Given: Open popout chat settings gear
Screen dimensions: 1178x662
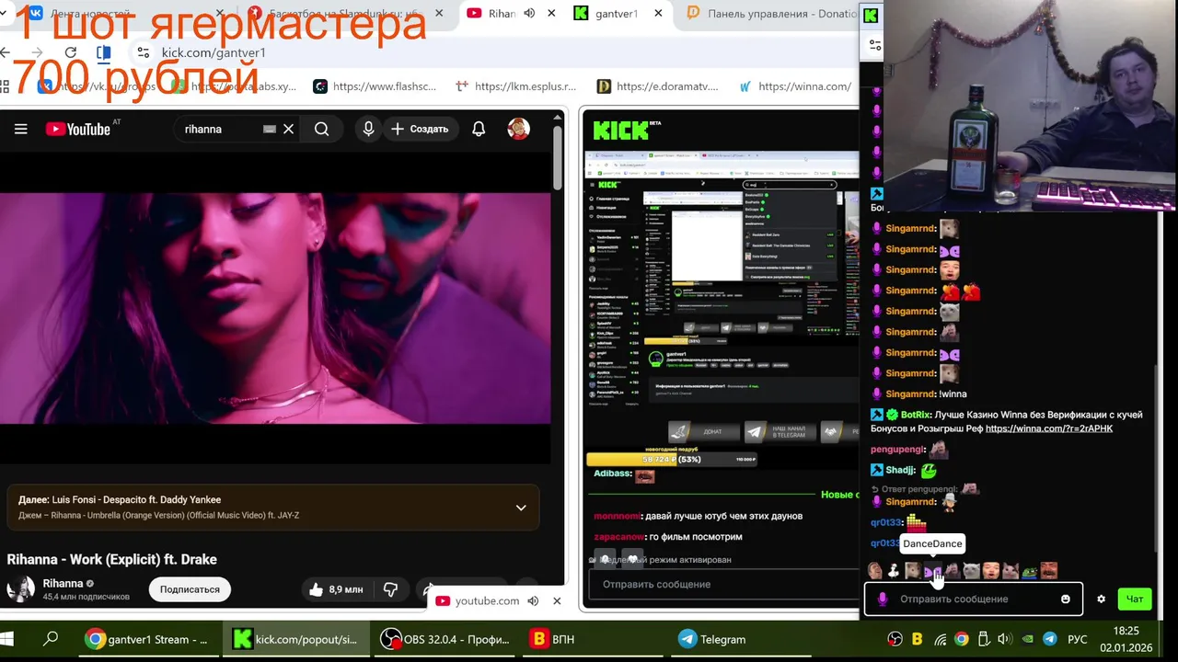Looking at the screenshot, I should pos(1101,599).
